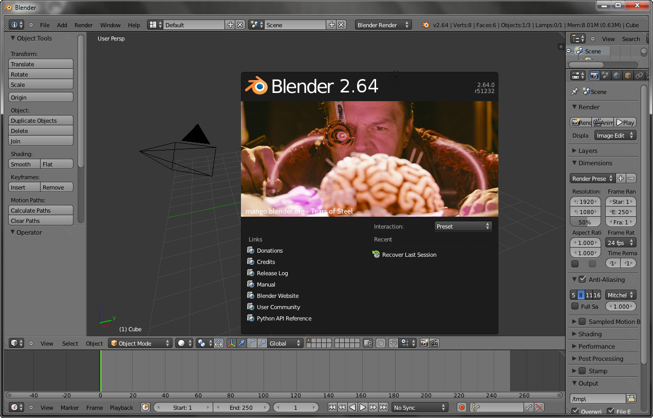Toggle use preview range clock icon in timeline
Screen dimensions: 653x418
pos(145,407)
